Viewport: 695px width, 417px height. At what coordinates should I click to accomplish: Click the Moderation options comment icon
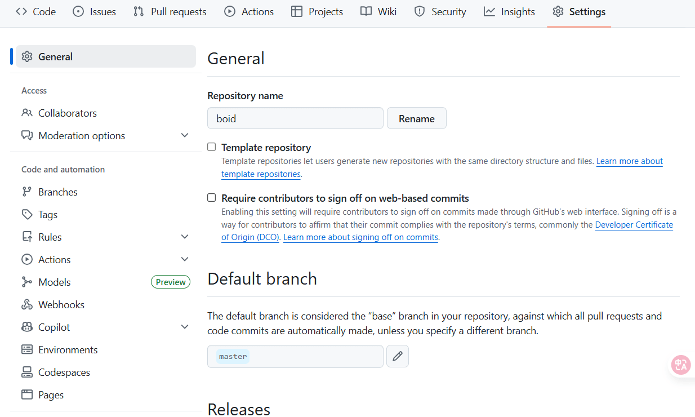(x=27, y=135)
